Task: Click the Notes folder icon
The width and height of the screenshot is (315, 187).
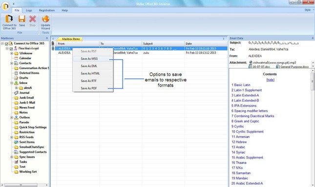Action: point(16,113)
